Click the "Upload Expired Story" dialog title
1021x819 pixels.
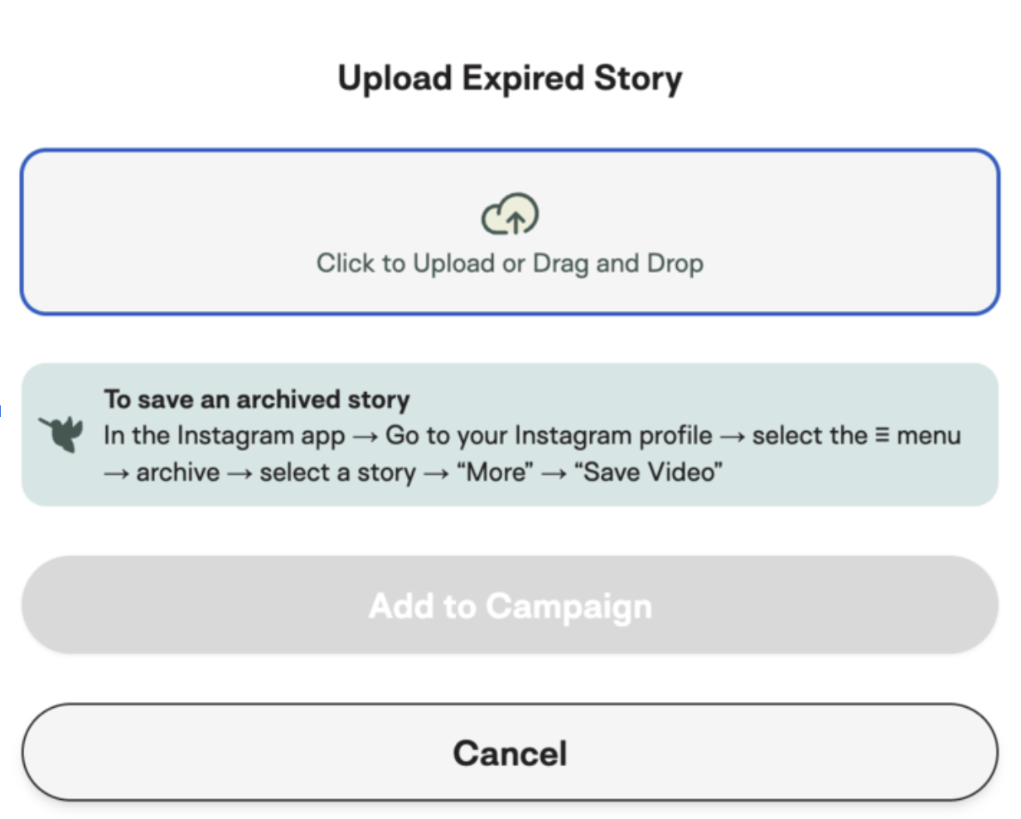pyautogui.click(x=510, y=79)
